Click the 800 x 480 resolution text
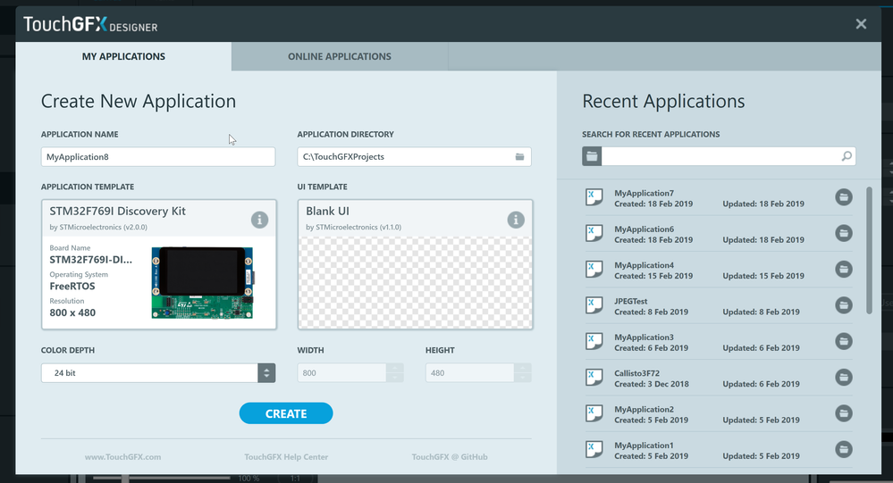The height and width of the screenshot is (483, 893). pyautogui.click(x=72, y=312)
